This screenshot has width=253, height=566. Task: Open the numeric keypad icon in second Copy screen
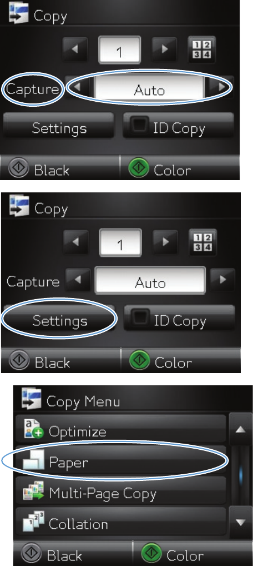[x=203, y=242]
